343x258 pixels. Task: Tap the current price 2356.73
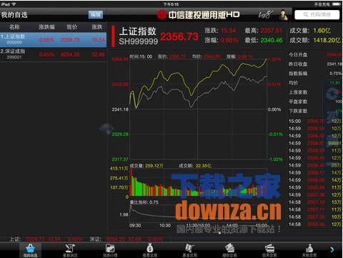pyautogui.click(x=179, y=36)
